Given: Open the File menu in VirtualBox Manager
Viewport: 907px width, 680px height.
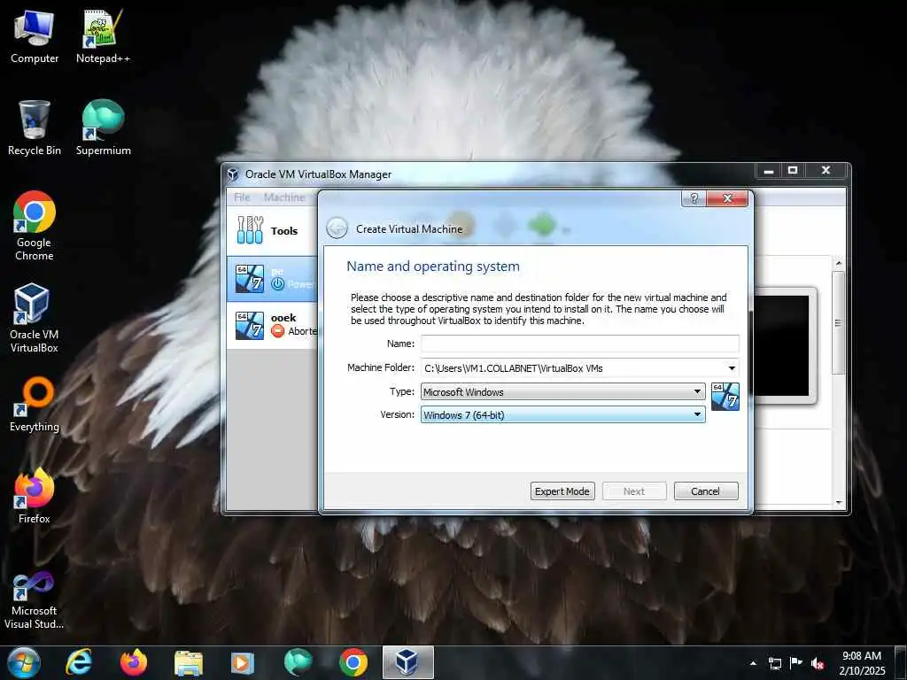Looking at the screenshot, I should pyautogui.click(x=242, y=197).
